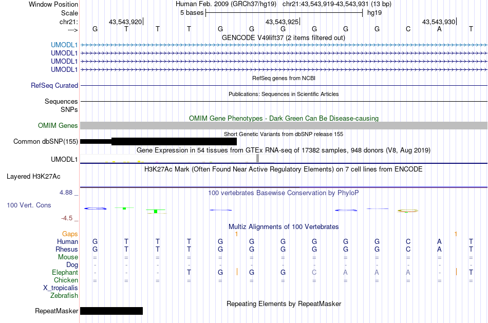This screenshot has height=323, width=488.
Task: Click the OMIM Gene Phenotypes track title
Action: coord(284,118)
